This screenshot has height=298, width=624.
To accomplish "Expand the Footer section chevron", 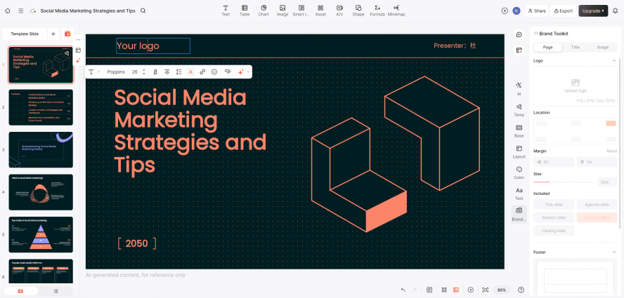I will point(614,252).
